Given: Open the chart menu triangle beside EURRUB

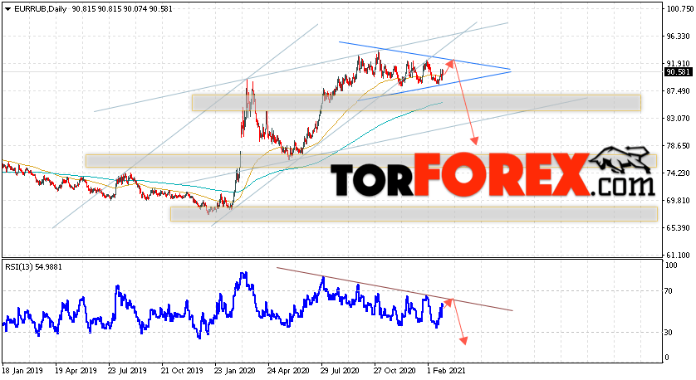Looking at the screenshot, I should click(x=8, y=9).
